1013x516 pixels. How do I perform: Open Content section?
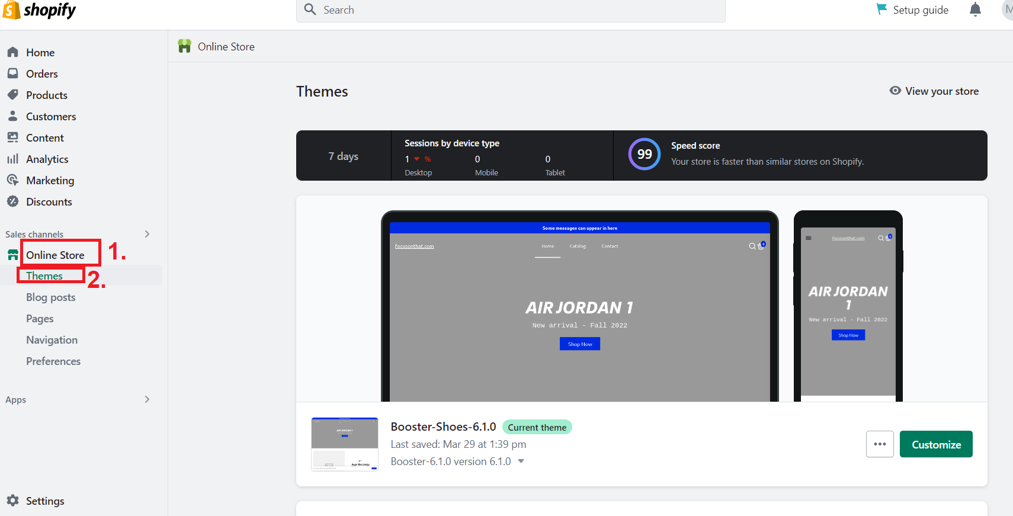[x=45, y=137]
